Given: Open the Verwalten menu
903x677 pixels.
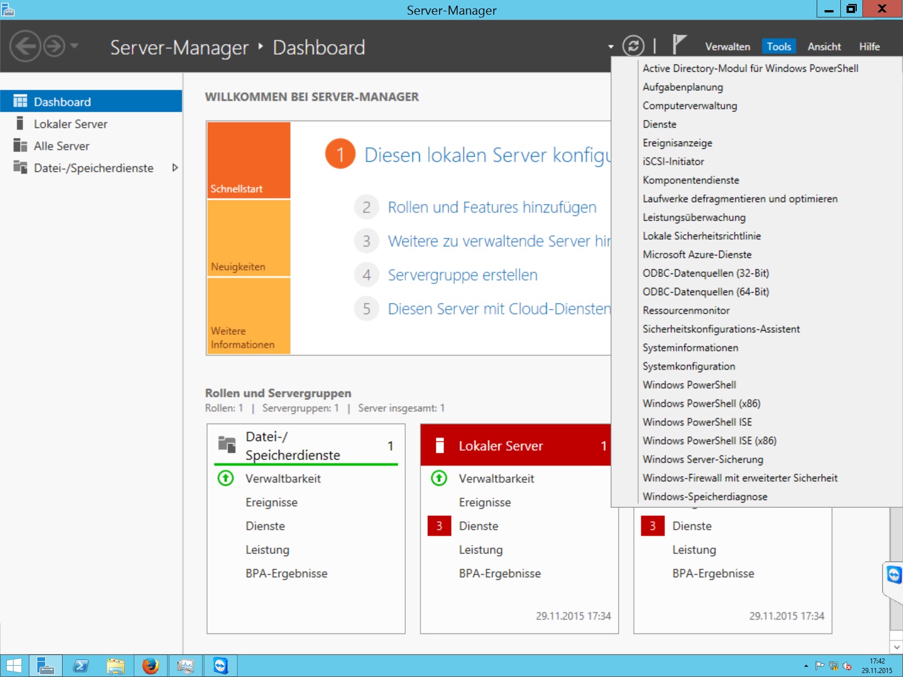Looking at the screenshot, I should 727,47.
